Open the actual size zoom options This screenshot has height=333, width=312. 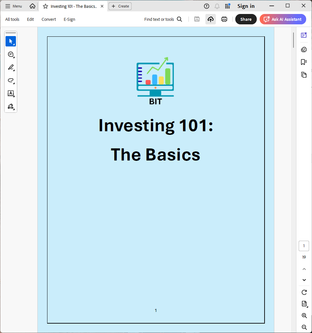[x=304, y=304]
